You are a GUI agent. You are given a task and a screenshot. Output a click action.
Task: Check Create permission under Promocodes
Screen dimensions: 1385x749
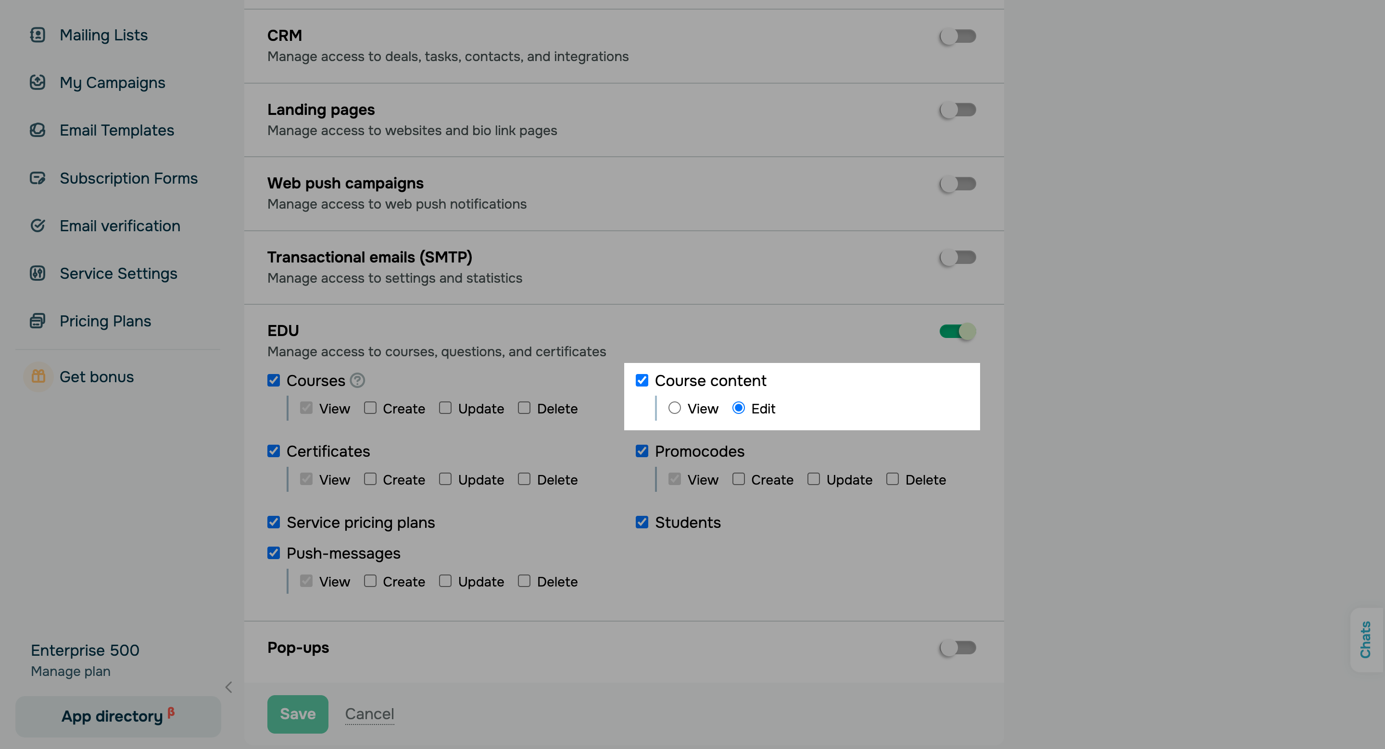pos(739,479)
